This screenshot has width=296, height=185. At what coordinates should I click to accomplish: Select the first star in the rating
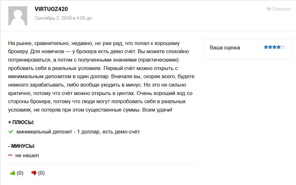click(x=266, y=47)
